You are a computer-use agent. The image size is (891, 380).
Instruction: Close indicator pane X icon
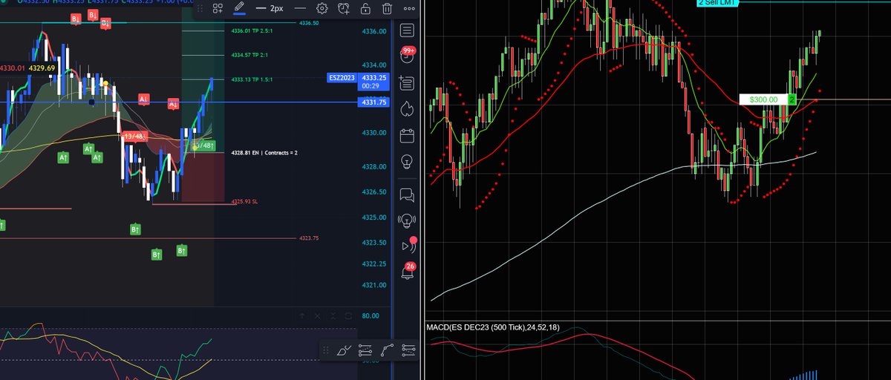(316, 315)
